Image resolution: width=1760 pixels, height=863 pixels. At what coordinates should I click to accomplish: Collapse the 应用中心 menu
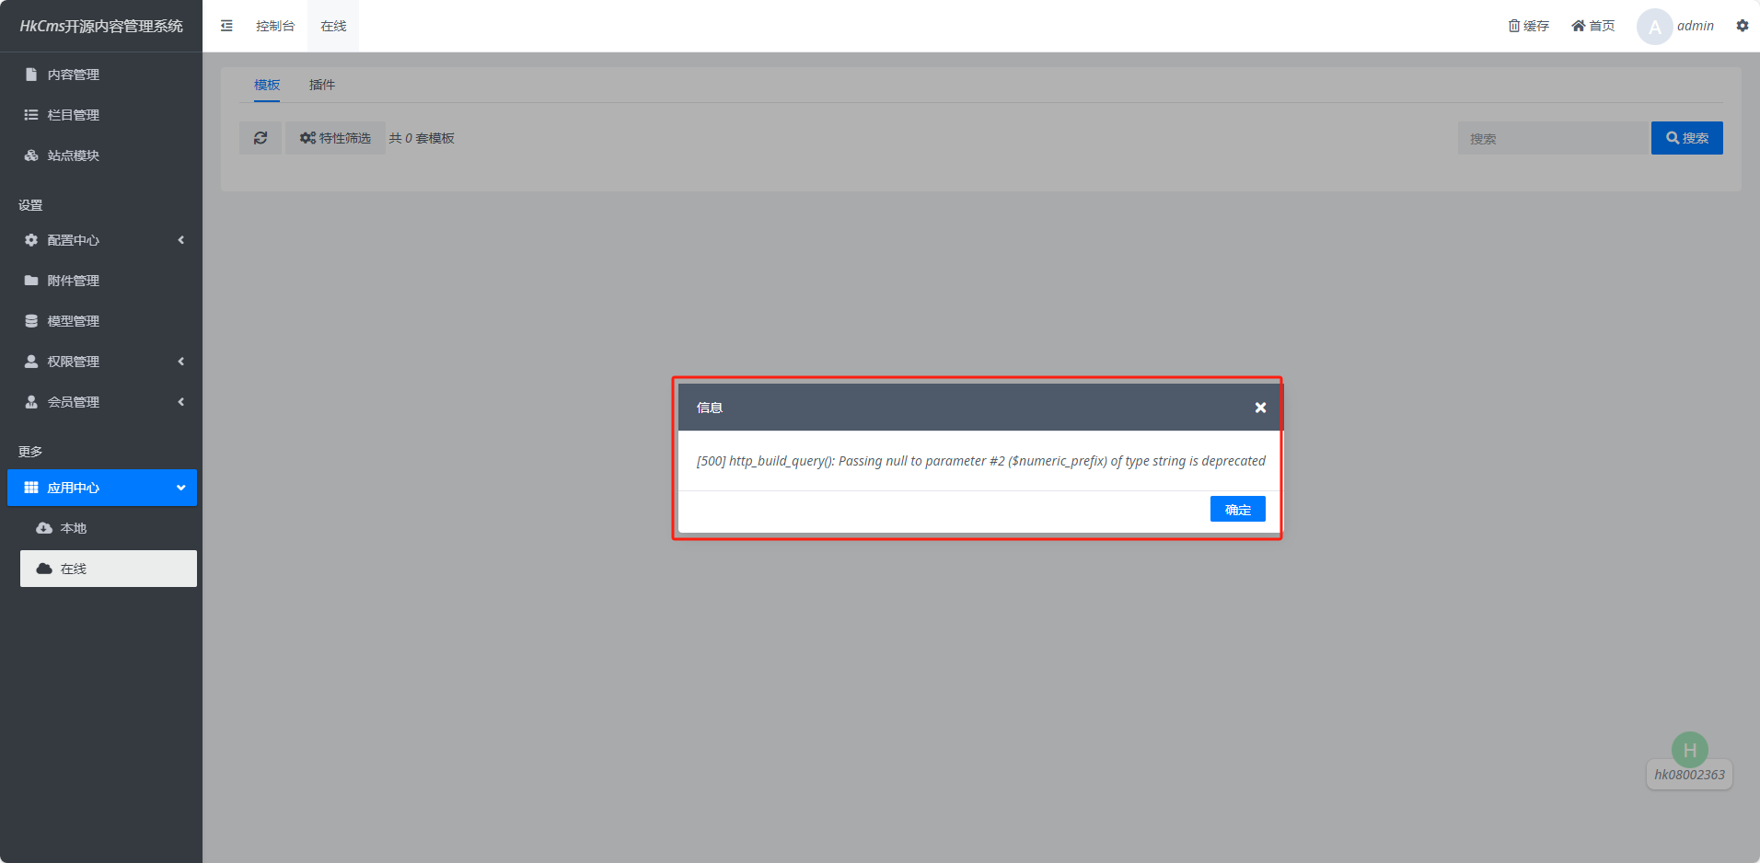tap(101, 488)
